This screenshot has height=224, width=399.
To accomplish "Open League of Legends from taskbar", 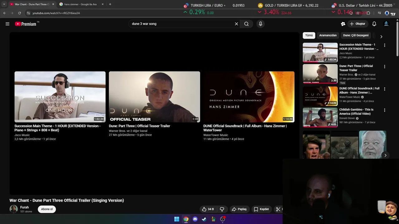I will [x=214, y=219].
